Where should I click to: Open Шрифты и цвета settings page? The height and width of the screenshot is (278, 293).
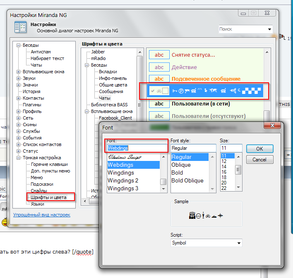(x=48, y=197)
